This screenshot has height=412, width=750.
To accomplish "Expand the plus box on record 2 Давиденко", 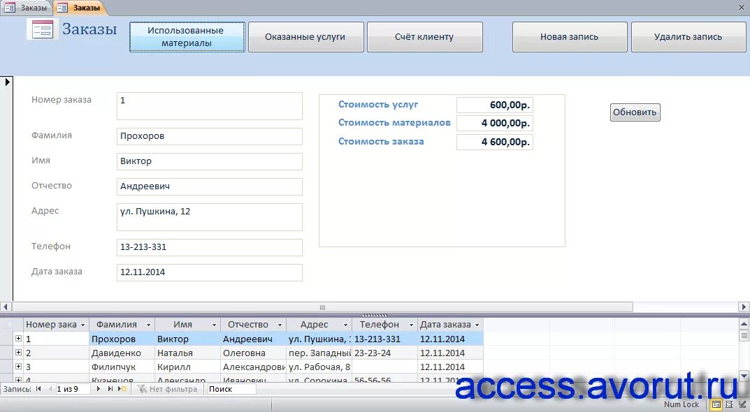I will 17,353.
